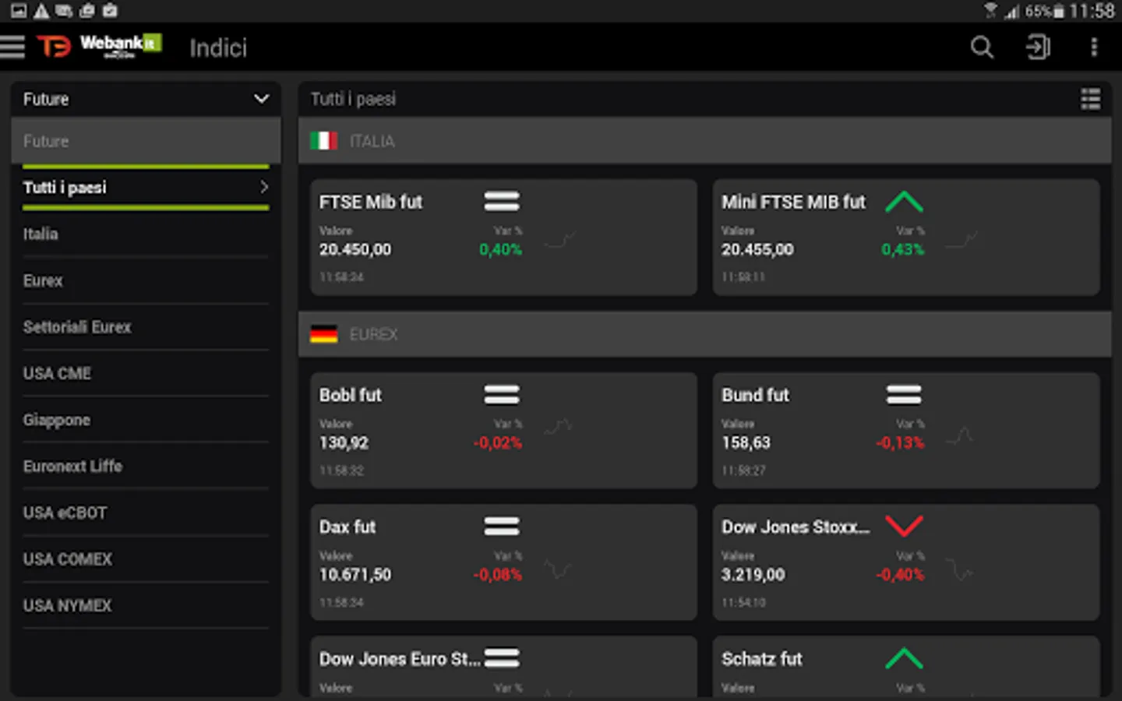This screenshot has width=1122, height=701.
Task: Choose Settoriali Eurex from the sidebar
Action: point(146,327)
